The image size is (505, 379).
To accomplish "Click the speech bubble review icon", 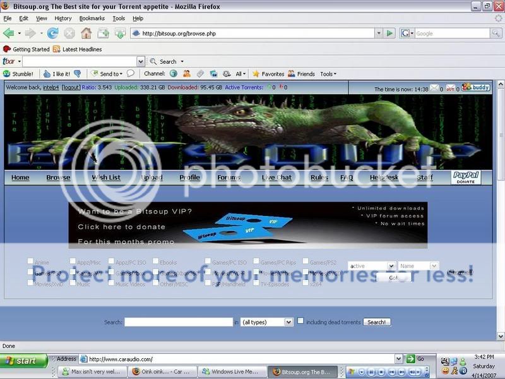I will pyautogui.click(x=131, y=73).
